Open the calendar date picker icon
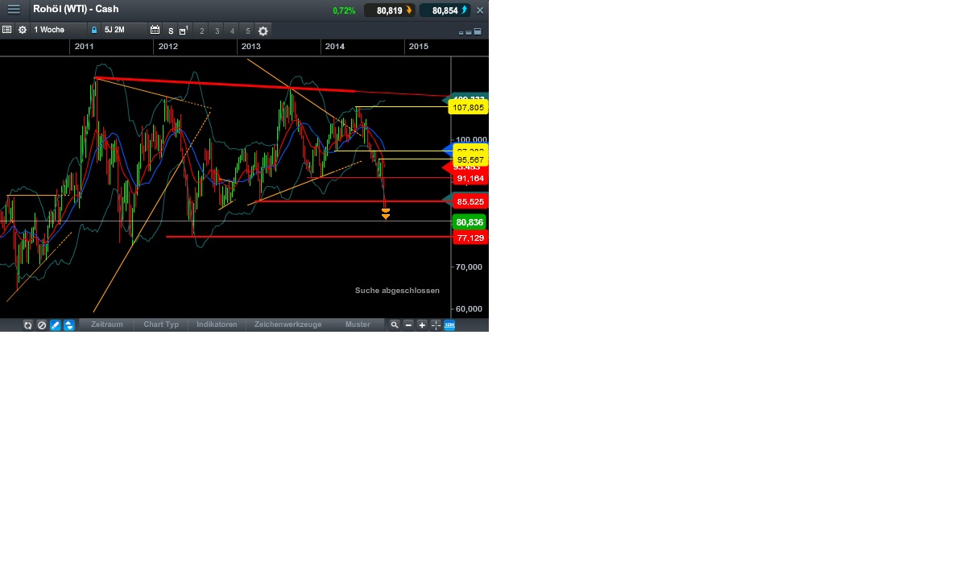972x562 pixels. pyautogui.click(x=153, y=30)
